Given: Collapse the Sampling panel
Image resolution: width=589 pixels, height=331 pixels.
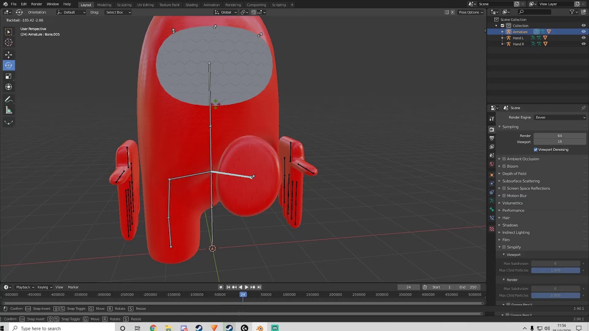Looking at the screenshot, I should click(x=510, y=127).
